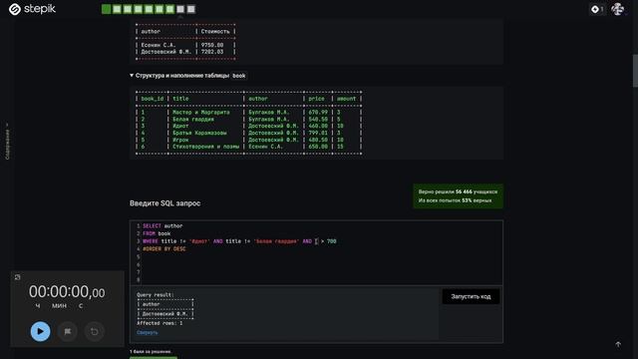Click the Введите SQL запрос heading
638x359 pixels.
point(164,203)
